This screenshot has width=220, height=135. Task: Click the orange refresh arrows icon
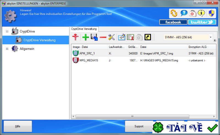click(x=174, y=13)
